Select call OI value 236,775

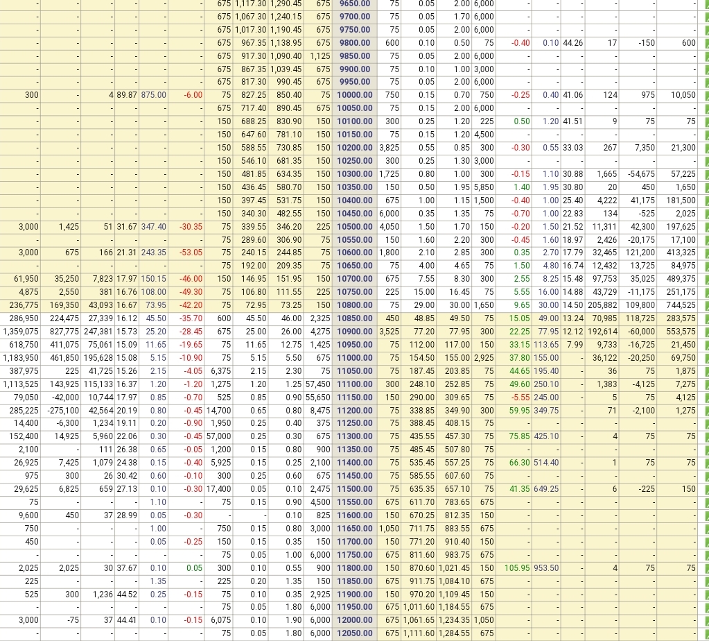[24, 305]
